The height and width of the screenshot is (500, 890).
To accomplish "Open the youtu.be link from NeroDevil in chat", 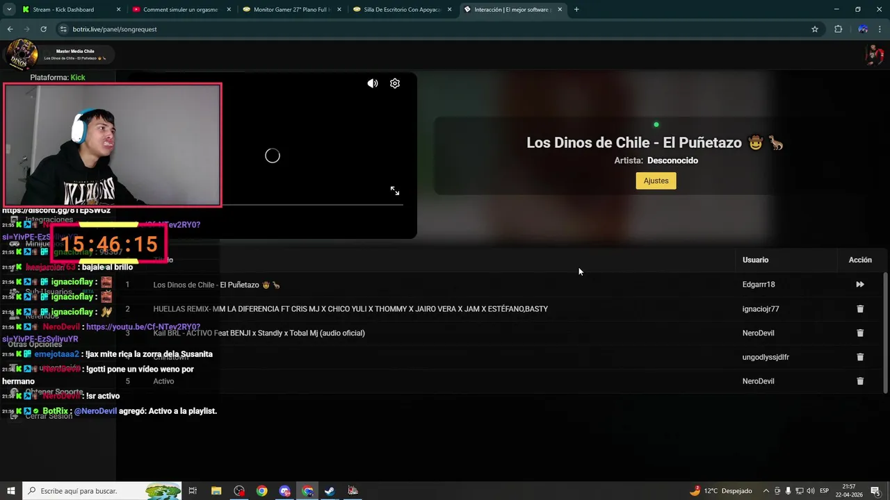I will point(143,327).
